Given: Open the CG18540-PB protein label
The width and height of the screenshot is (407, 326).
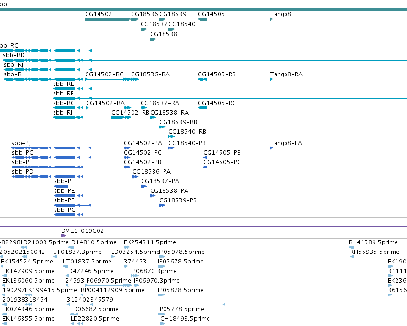Looking at the screenshot, I should [187, 143].
